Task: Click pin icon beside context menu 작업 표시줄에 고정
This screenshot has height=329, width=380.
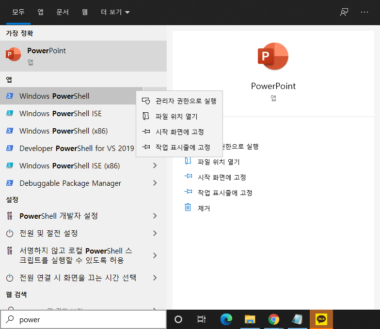Action: pyautogui.click(x=146, y=147)
